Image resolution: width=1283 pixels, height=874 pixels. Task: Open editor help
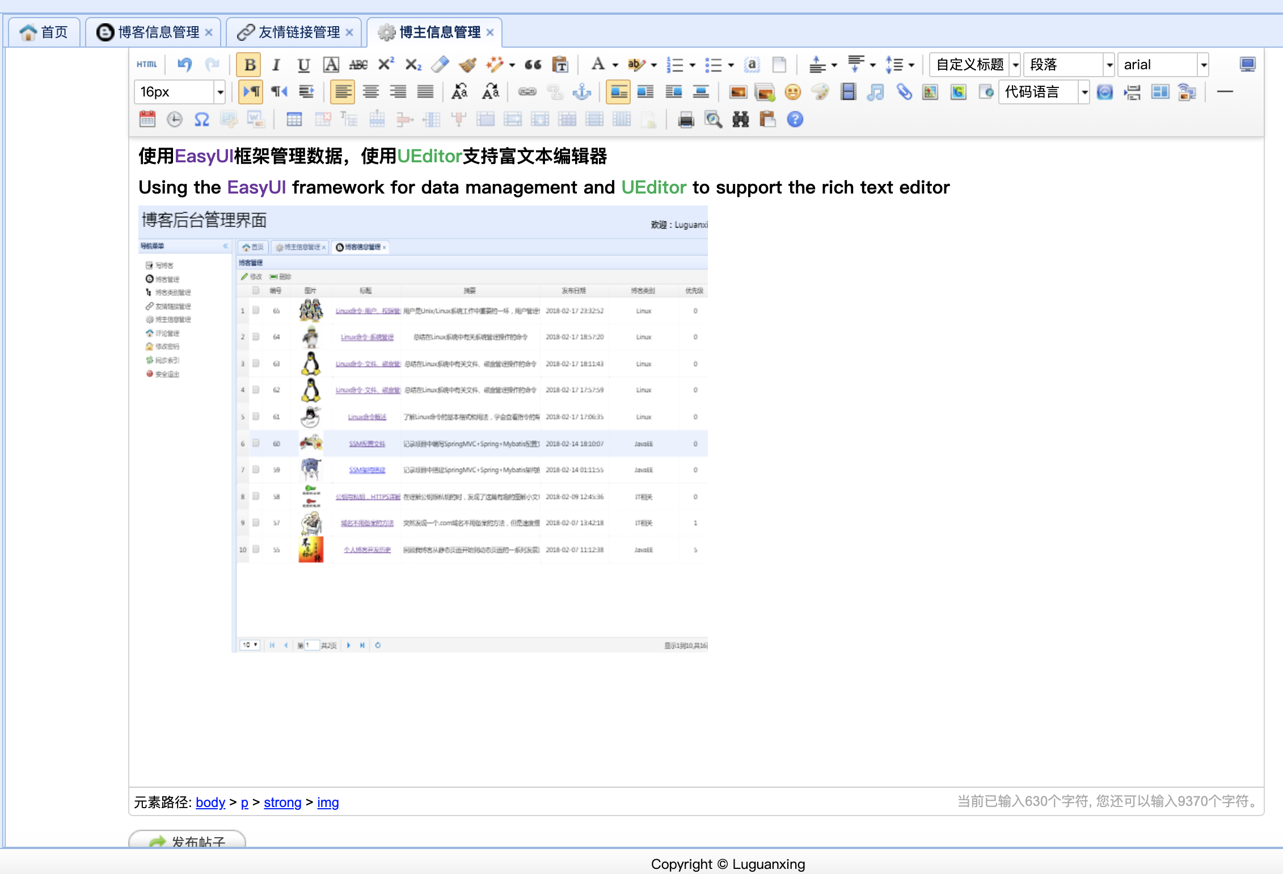795,119
